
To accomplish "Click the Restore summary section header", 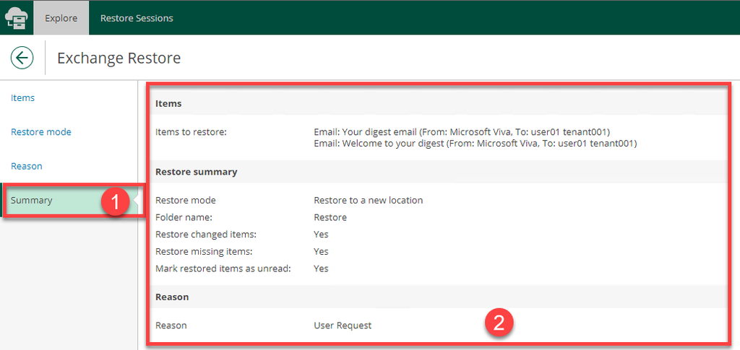I will click(x=197, y=172).
